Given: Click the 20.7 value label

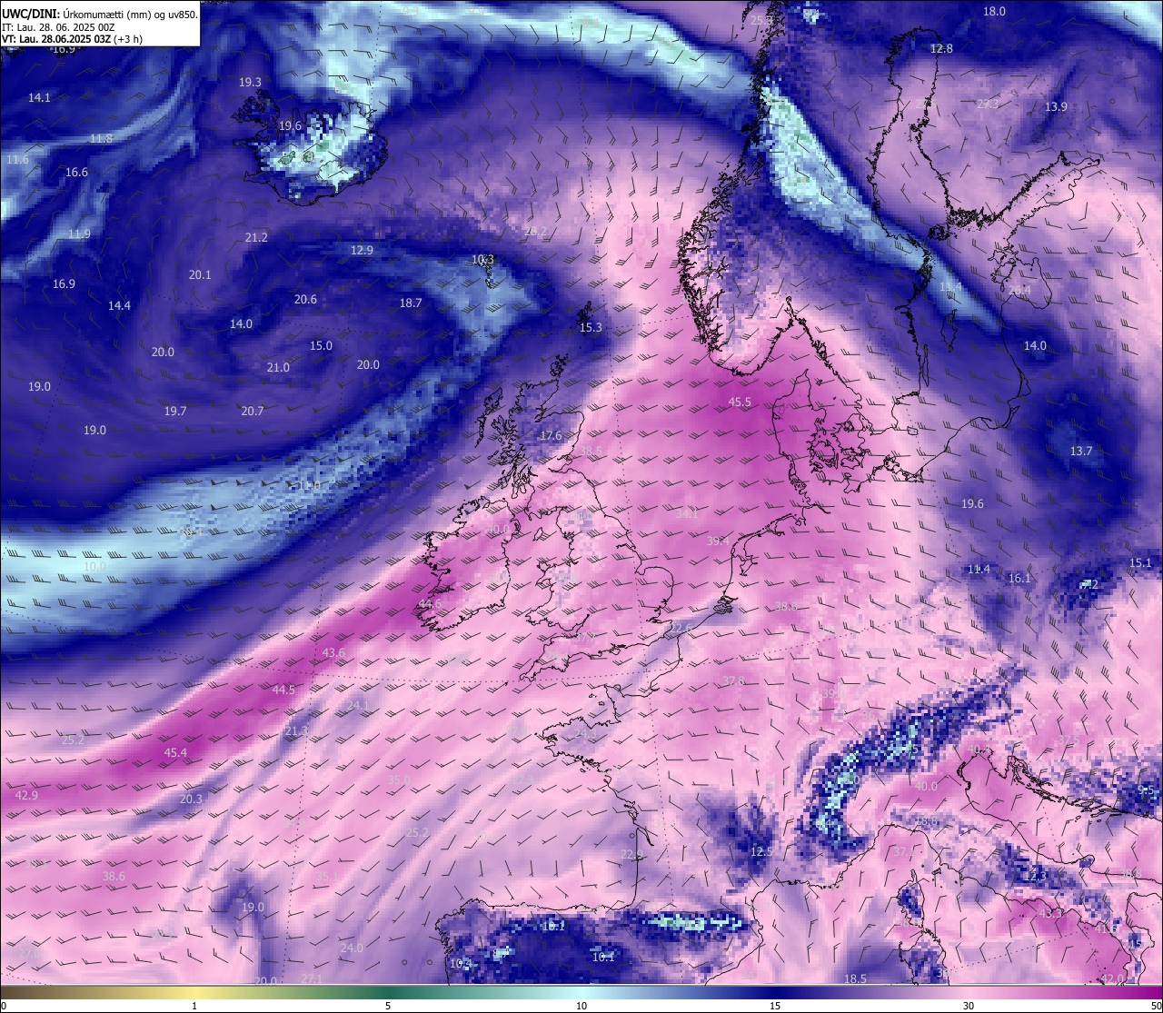Looking at the screenshot, I should [253, 411].
